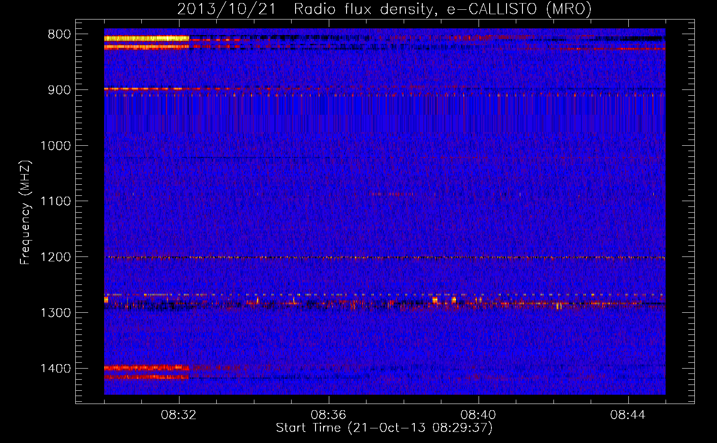This screenshot has width=717, height=443.
Task: Click the '1100' frequency axis label
Action: click(x=55, y=202)
